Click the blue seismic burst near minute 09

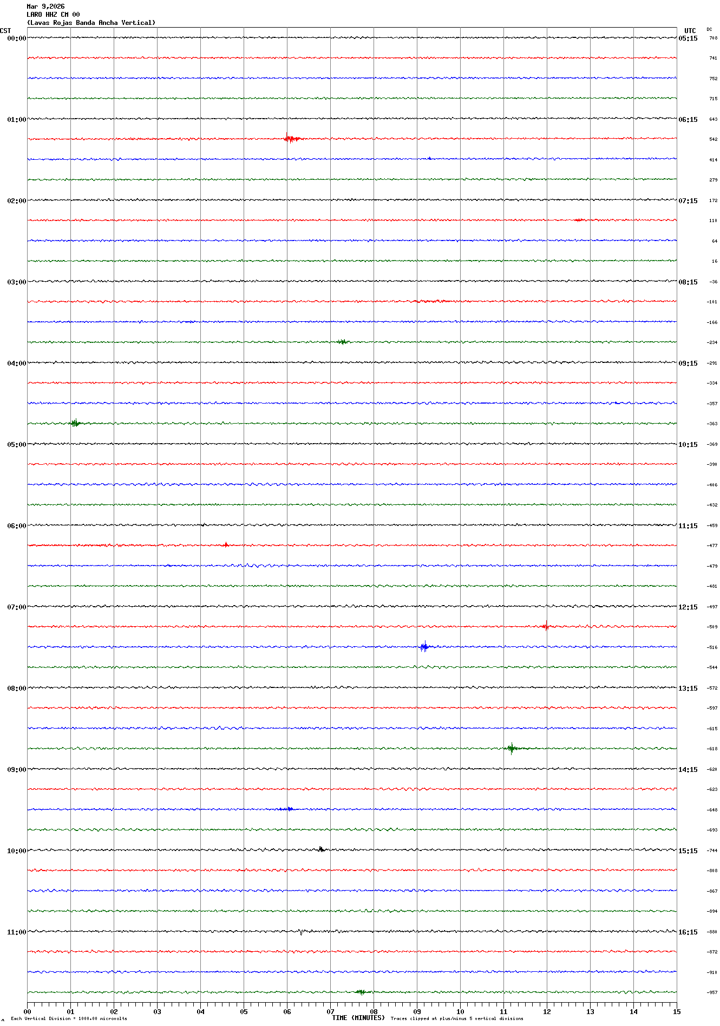425,646
